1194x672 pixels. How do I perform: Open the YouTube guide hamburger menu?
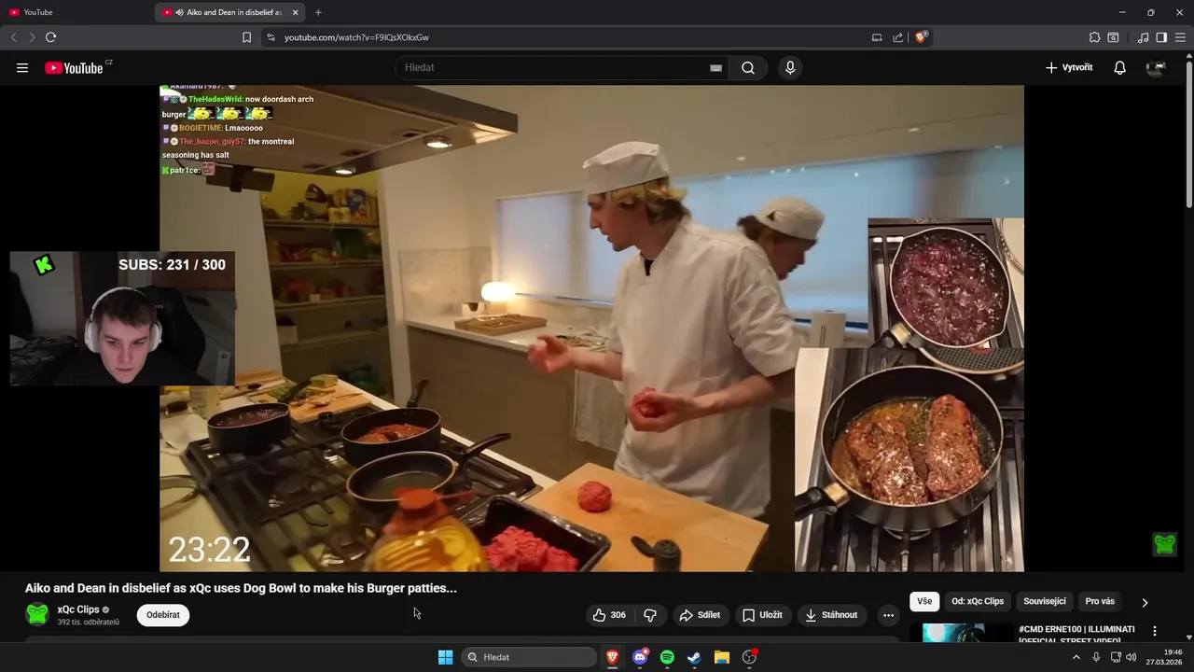click(22, 67)
